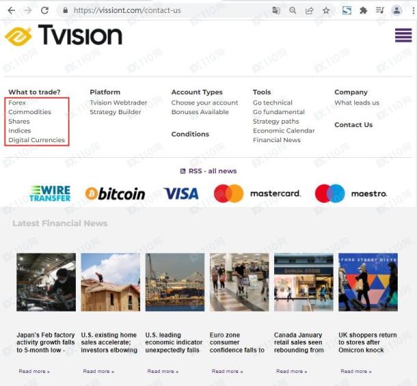
Task: Click Japan's Feb factory activity headline
Action: click(46, 342)
